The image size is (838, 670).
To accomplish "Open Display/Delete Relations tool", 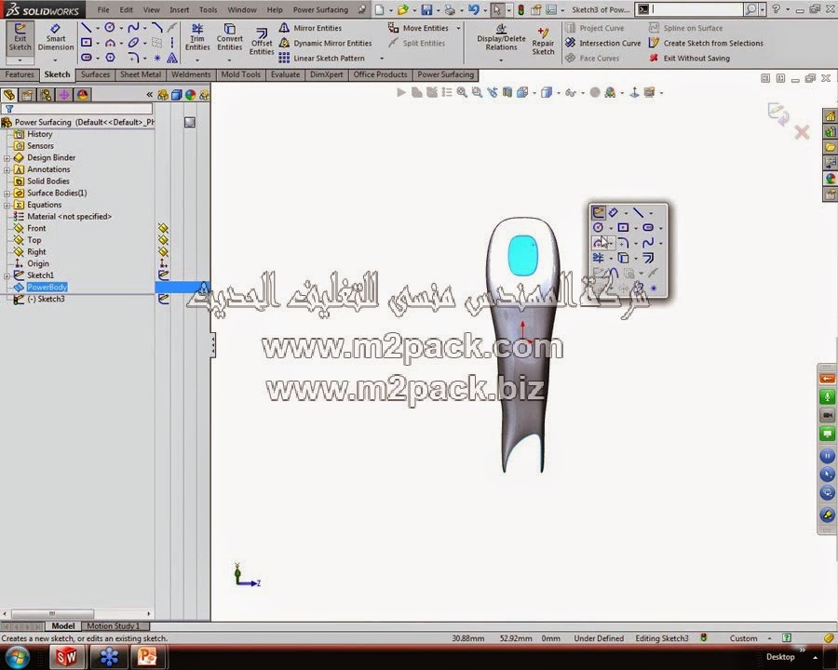I will [501, 37].
